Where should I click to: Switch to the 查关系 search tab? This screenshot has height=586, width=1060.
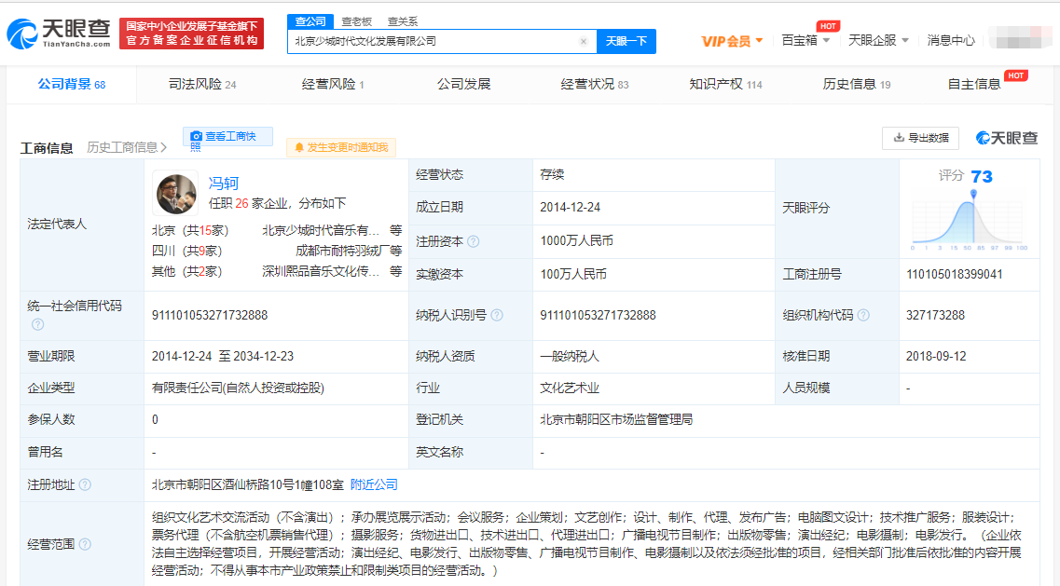tap(402, 21)
